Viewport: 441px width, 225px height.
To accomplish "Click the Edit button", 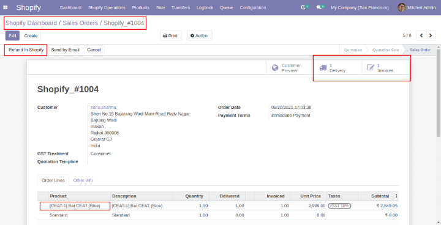I will click(x=12, y=35).
